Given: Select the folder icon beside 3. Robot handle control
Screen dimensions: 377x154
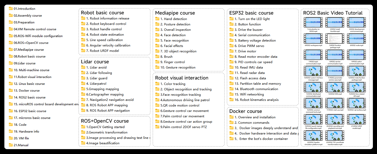Looking at the screenshot, I should coord(83,29).
